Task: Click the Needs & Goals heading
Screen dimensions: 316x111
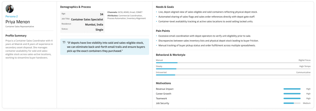Action: (x=165, y=7)
